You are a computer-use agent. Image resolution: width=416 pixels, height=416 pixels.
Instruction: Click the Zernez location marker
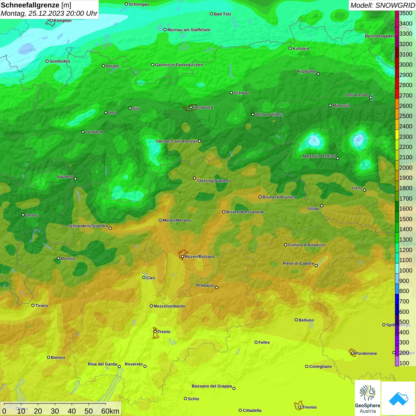tap(23, 215)
